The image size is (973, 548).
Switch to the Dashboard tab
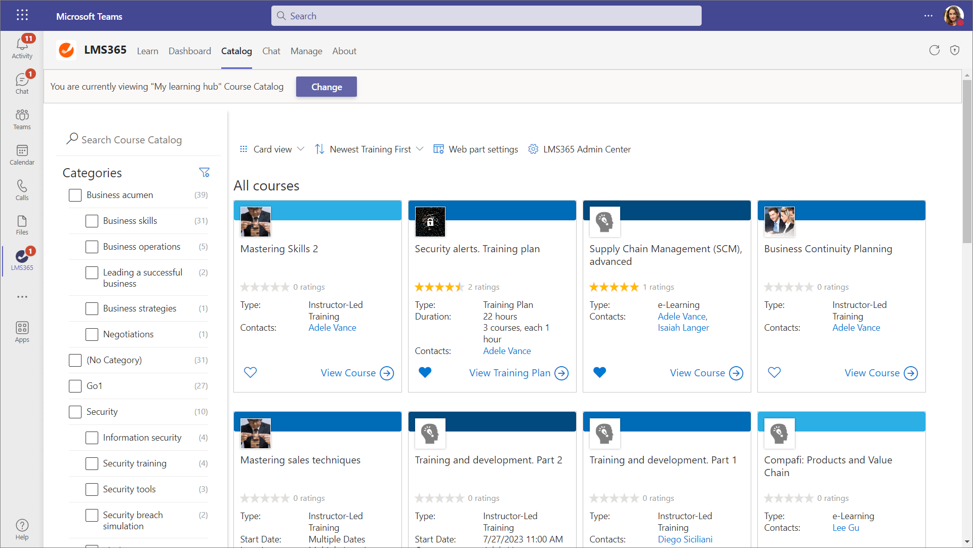[189, 51]
